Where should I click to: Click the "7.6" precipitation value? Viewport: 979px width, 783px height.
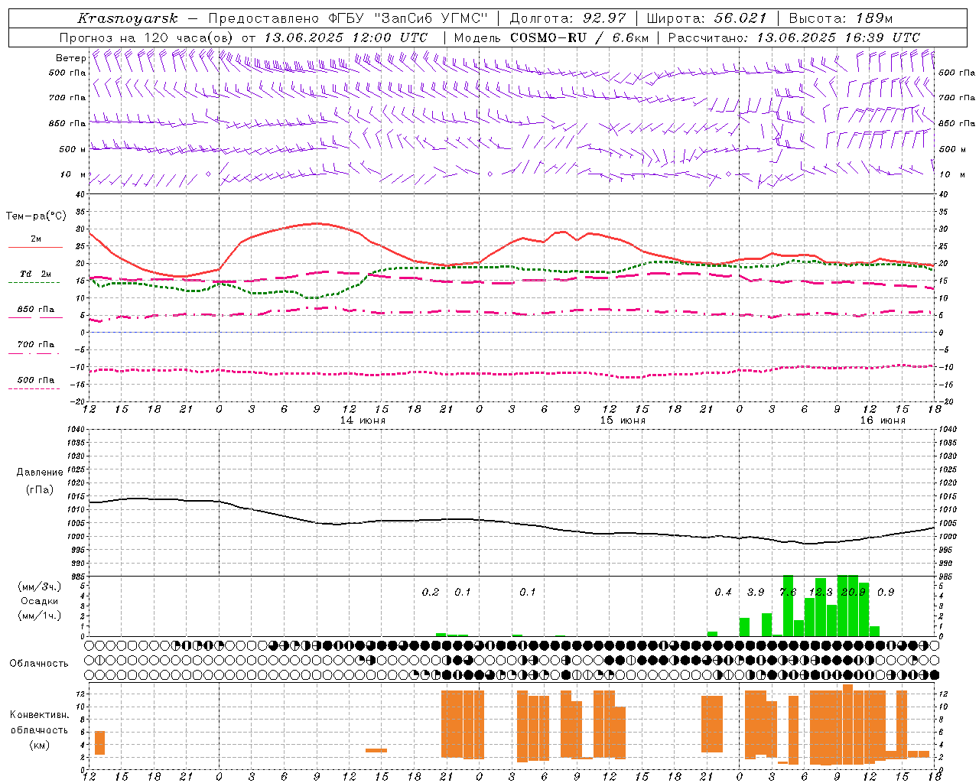tap(788, 592)
